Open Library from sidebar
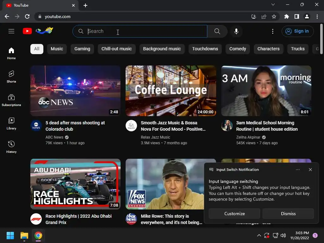 pos(11,124)
